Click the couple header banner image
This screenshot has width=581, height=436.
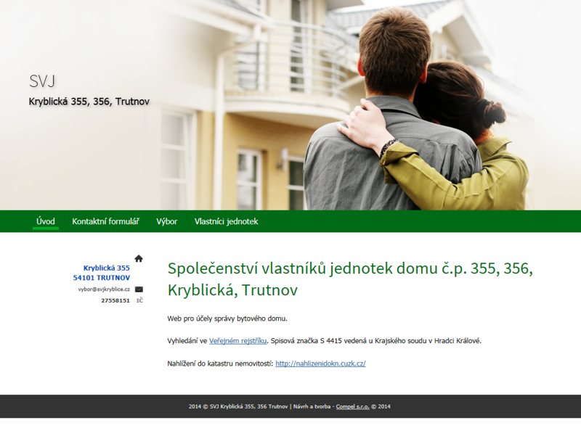tap(290, 105)
